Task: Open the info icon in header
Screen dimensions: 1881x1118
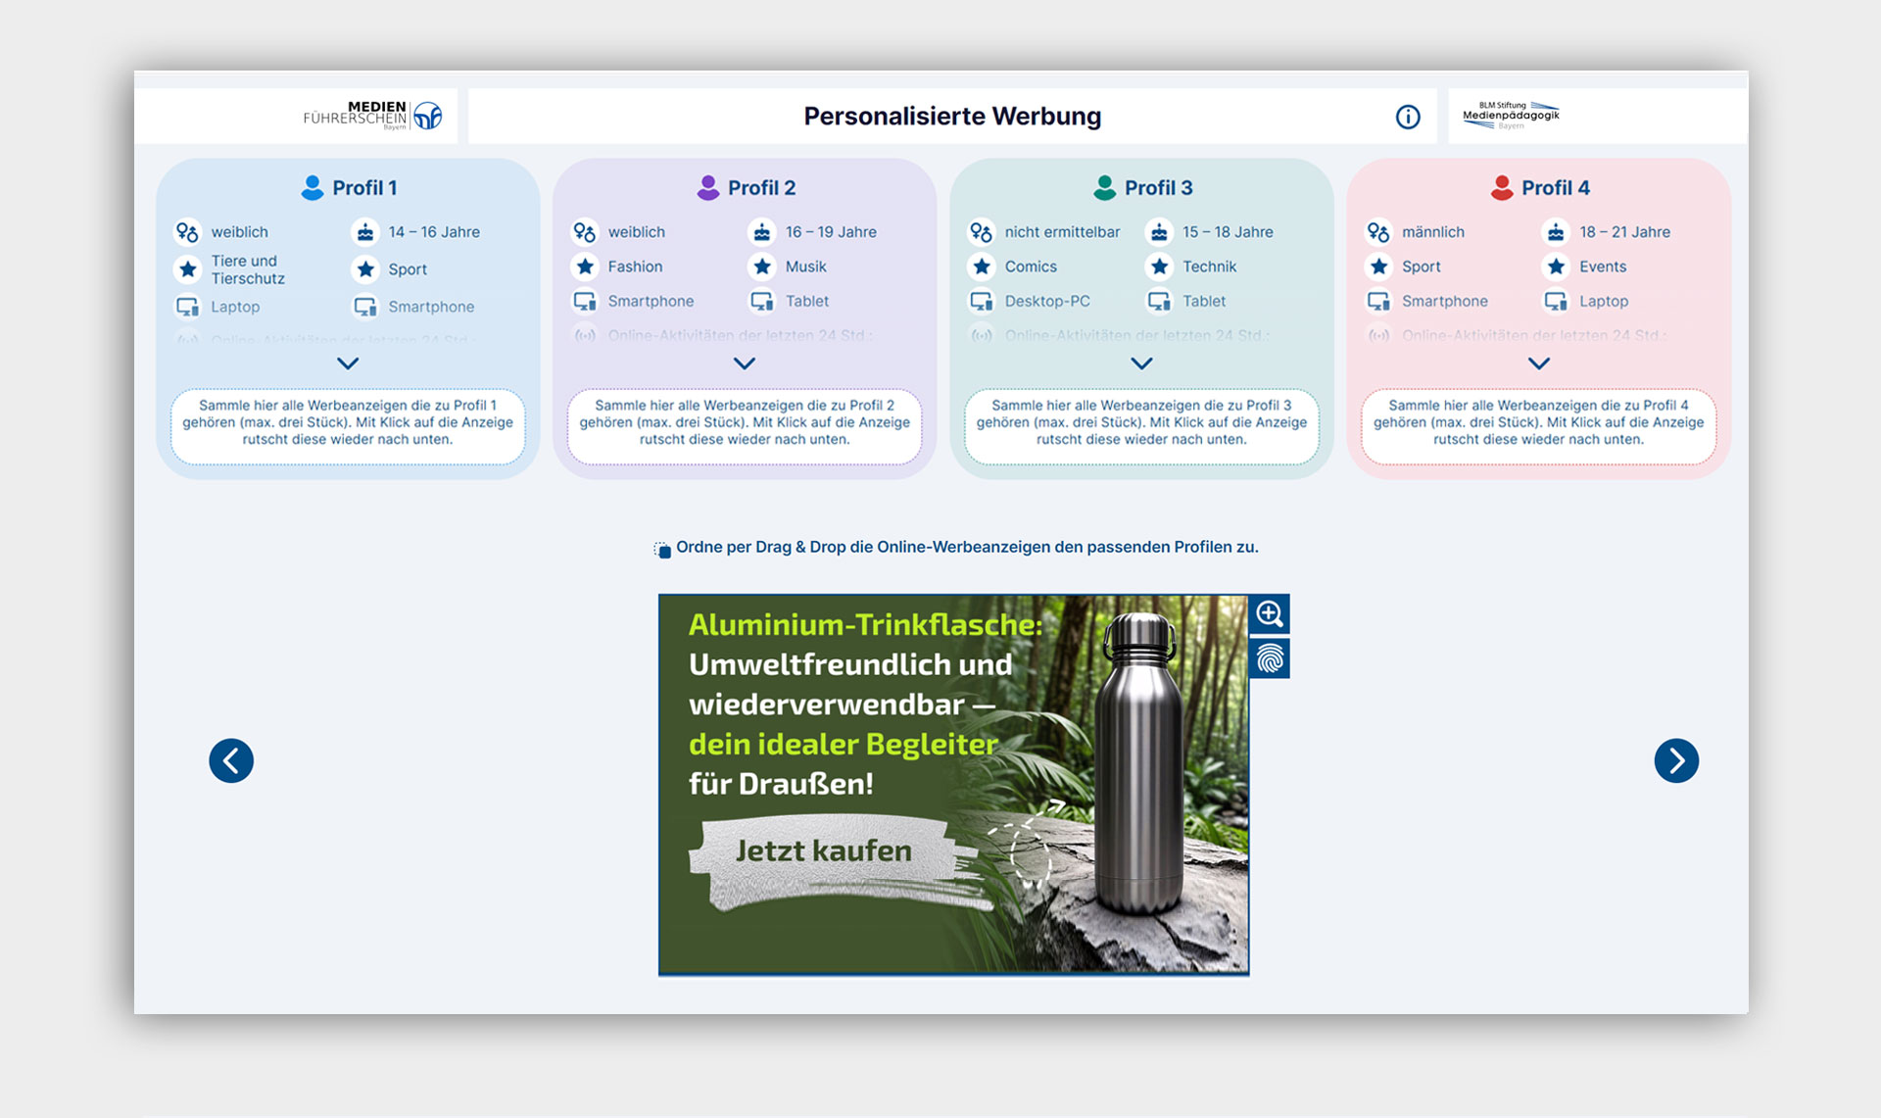Action: [x=1408, y=117]
